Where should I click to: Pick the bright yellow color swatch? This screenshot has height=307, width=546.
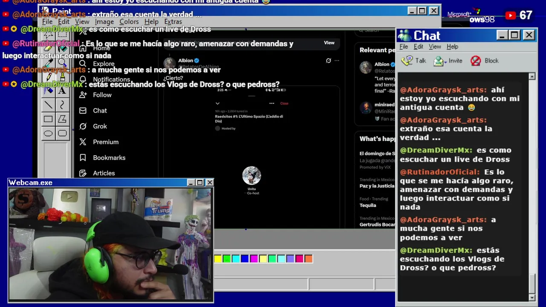[x=218, y=258]
